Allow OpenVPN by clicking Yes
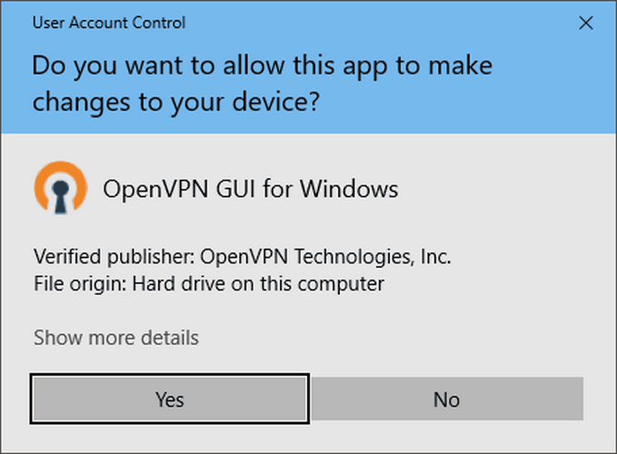The height and width of the screenshot is (454, 617). tap(170, 399)
